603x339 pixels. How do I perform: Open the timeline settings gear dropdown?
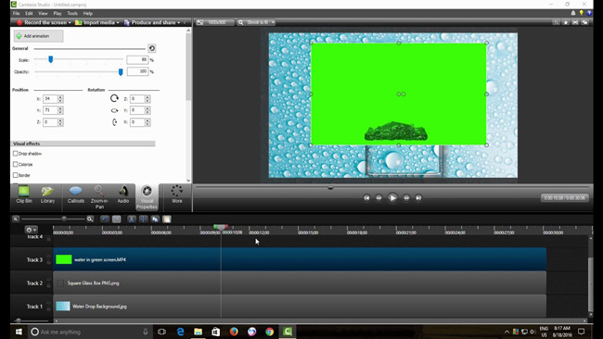click(x=31, y=230)
